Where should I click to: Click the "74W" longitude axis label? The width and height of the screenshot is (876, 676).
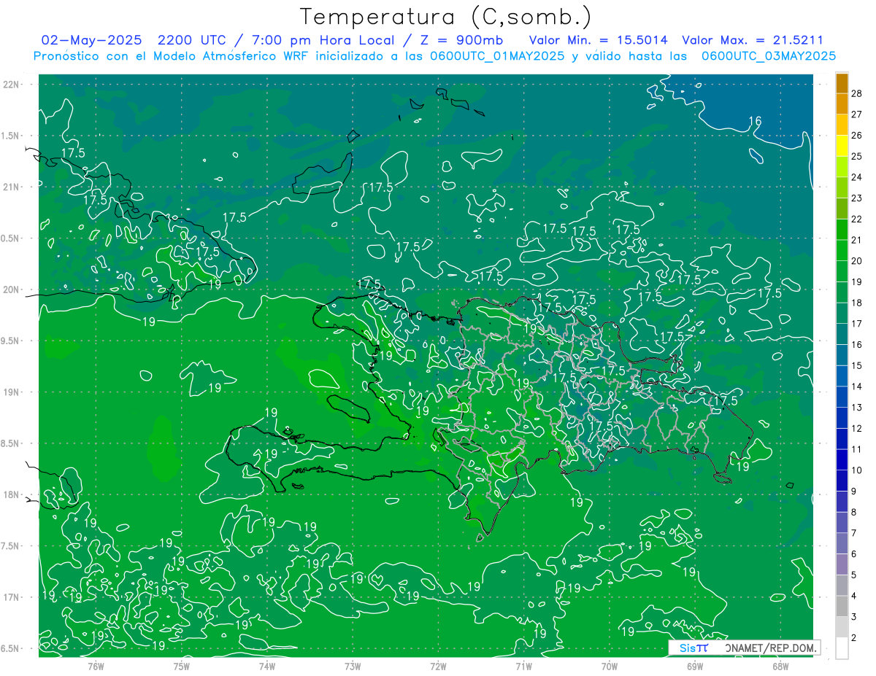coord(267,667)
